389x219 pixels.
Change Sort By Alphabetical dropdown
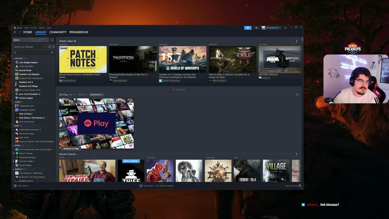(x=97, y=95)
